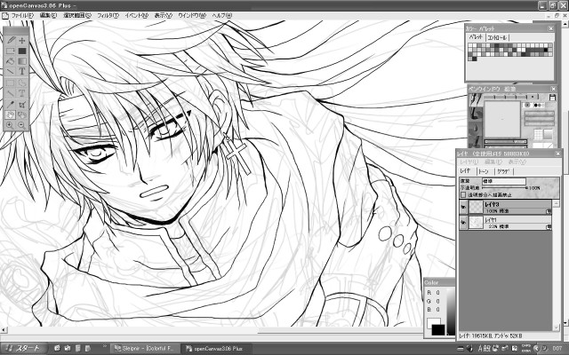Switch to トーン tab in layer panel

click(x=484, y=171)
